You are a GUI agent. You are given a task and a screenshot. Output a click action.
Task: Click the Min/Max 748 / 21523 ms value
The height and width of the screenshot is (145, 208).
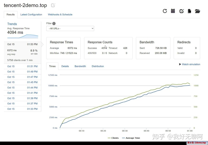[68, 53]
